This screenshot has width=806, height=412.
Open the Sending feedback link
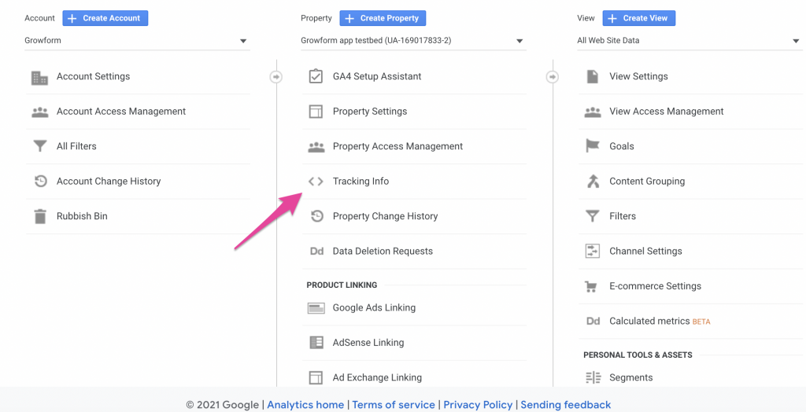(x=566, y=405)
